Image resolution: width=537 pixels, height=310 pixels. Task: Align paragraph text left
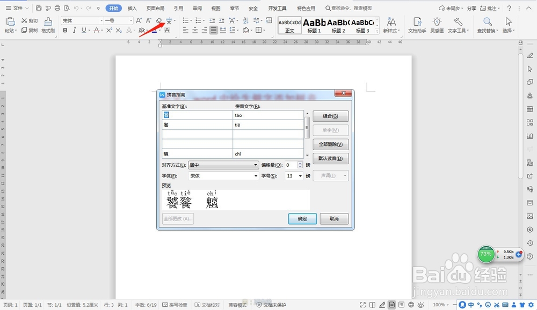point(186,30)
